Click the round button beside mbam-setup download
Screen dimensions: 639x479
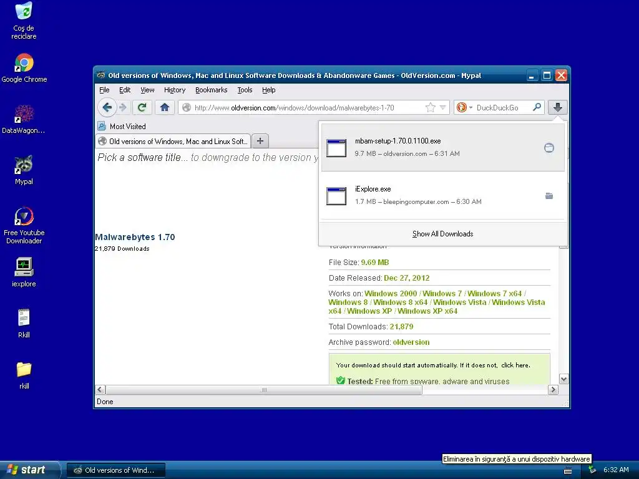(549, 148)
